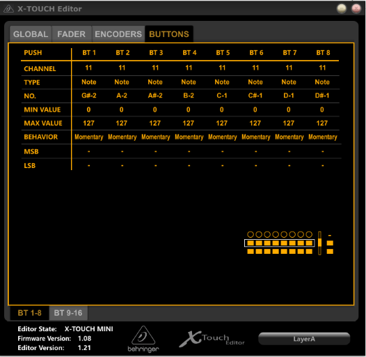The width and height of the screenshot is (366, 357).
Task: Click the LayerA layer button
Action: (x=304, y=339)
